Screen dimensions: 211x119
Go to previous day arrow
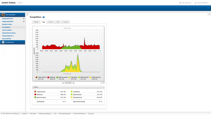63,83
